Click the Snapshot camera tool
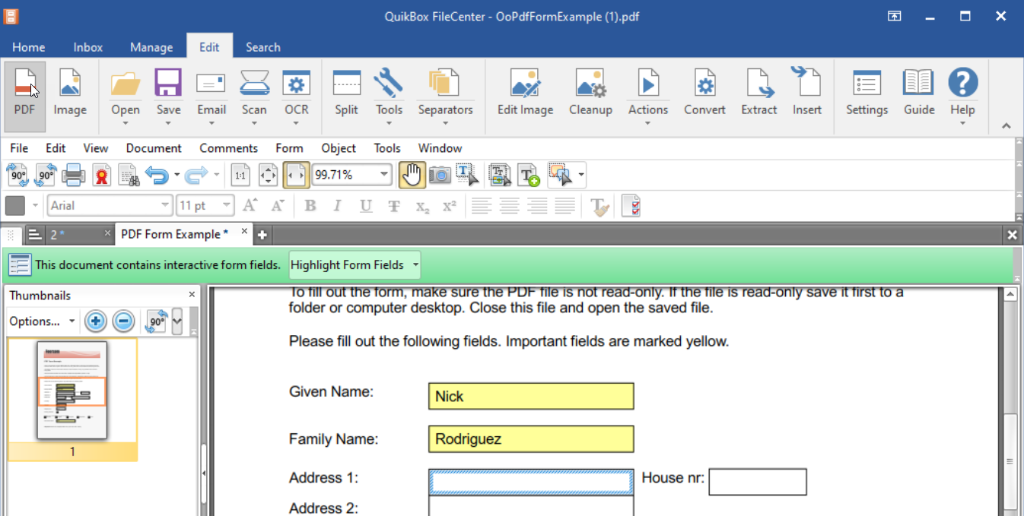Viewport: 1024px width, 516px height. (440, 176)
